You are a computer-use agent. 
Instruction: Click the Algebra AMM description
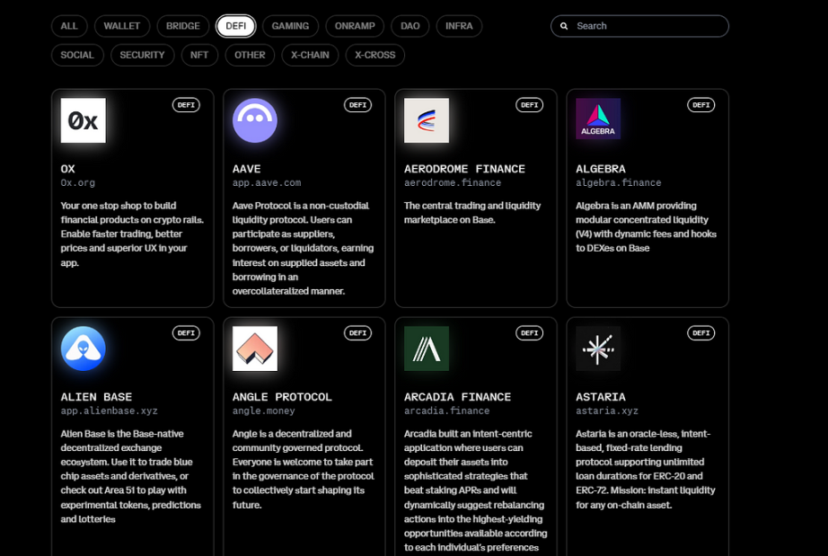(x=646, y=227)
